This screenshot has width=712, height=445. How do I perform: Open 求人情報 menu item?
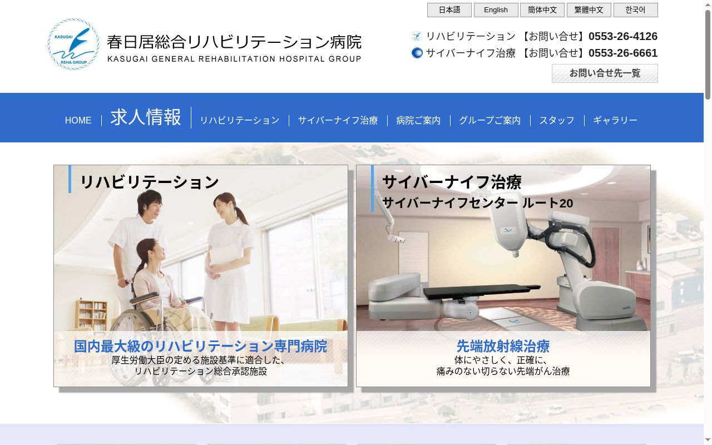click(146, 117)
